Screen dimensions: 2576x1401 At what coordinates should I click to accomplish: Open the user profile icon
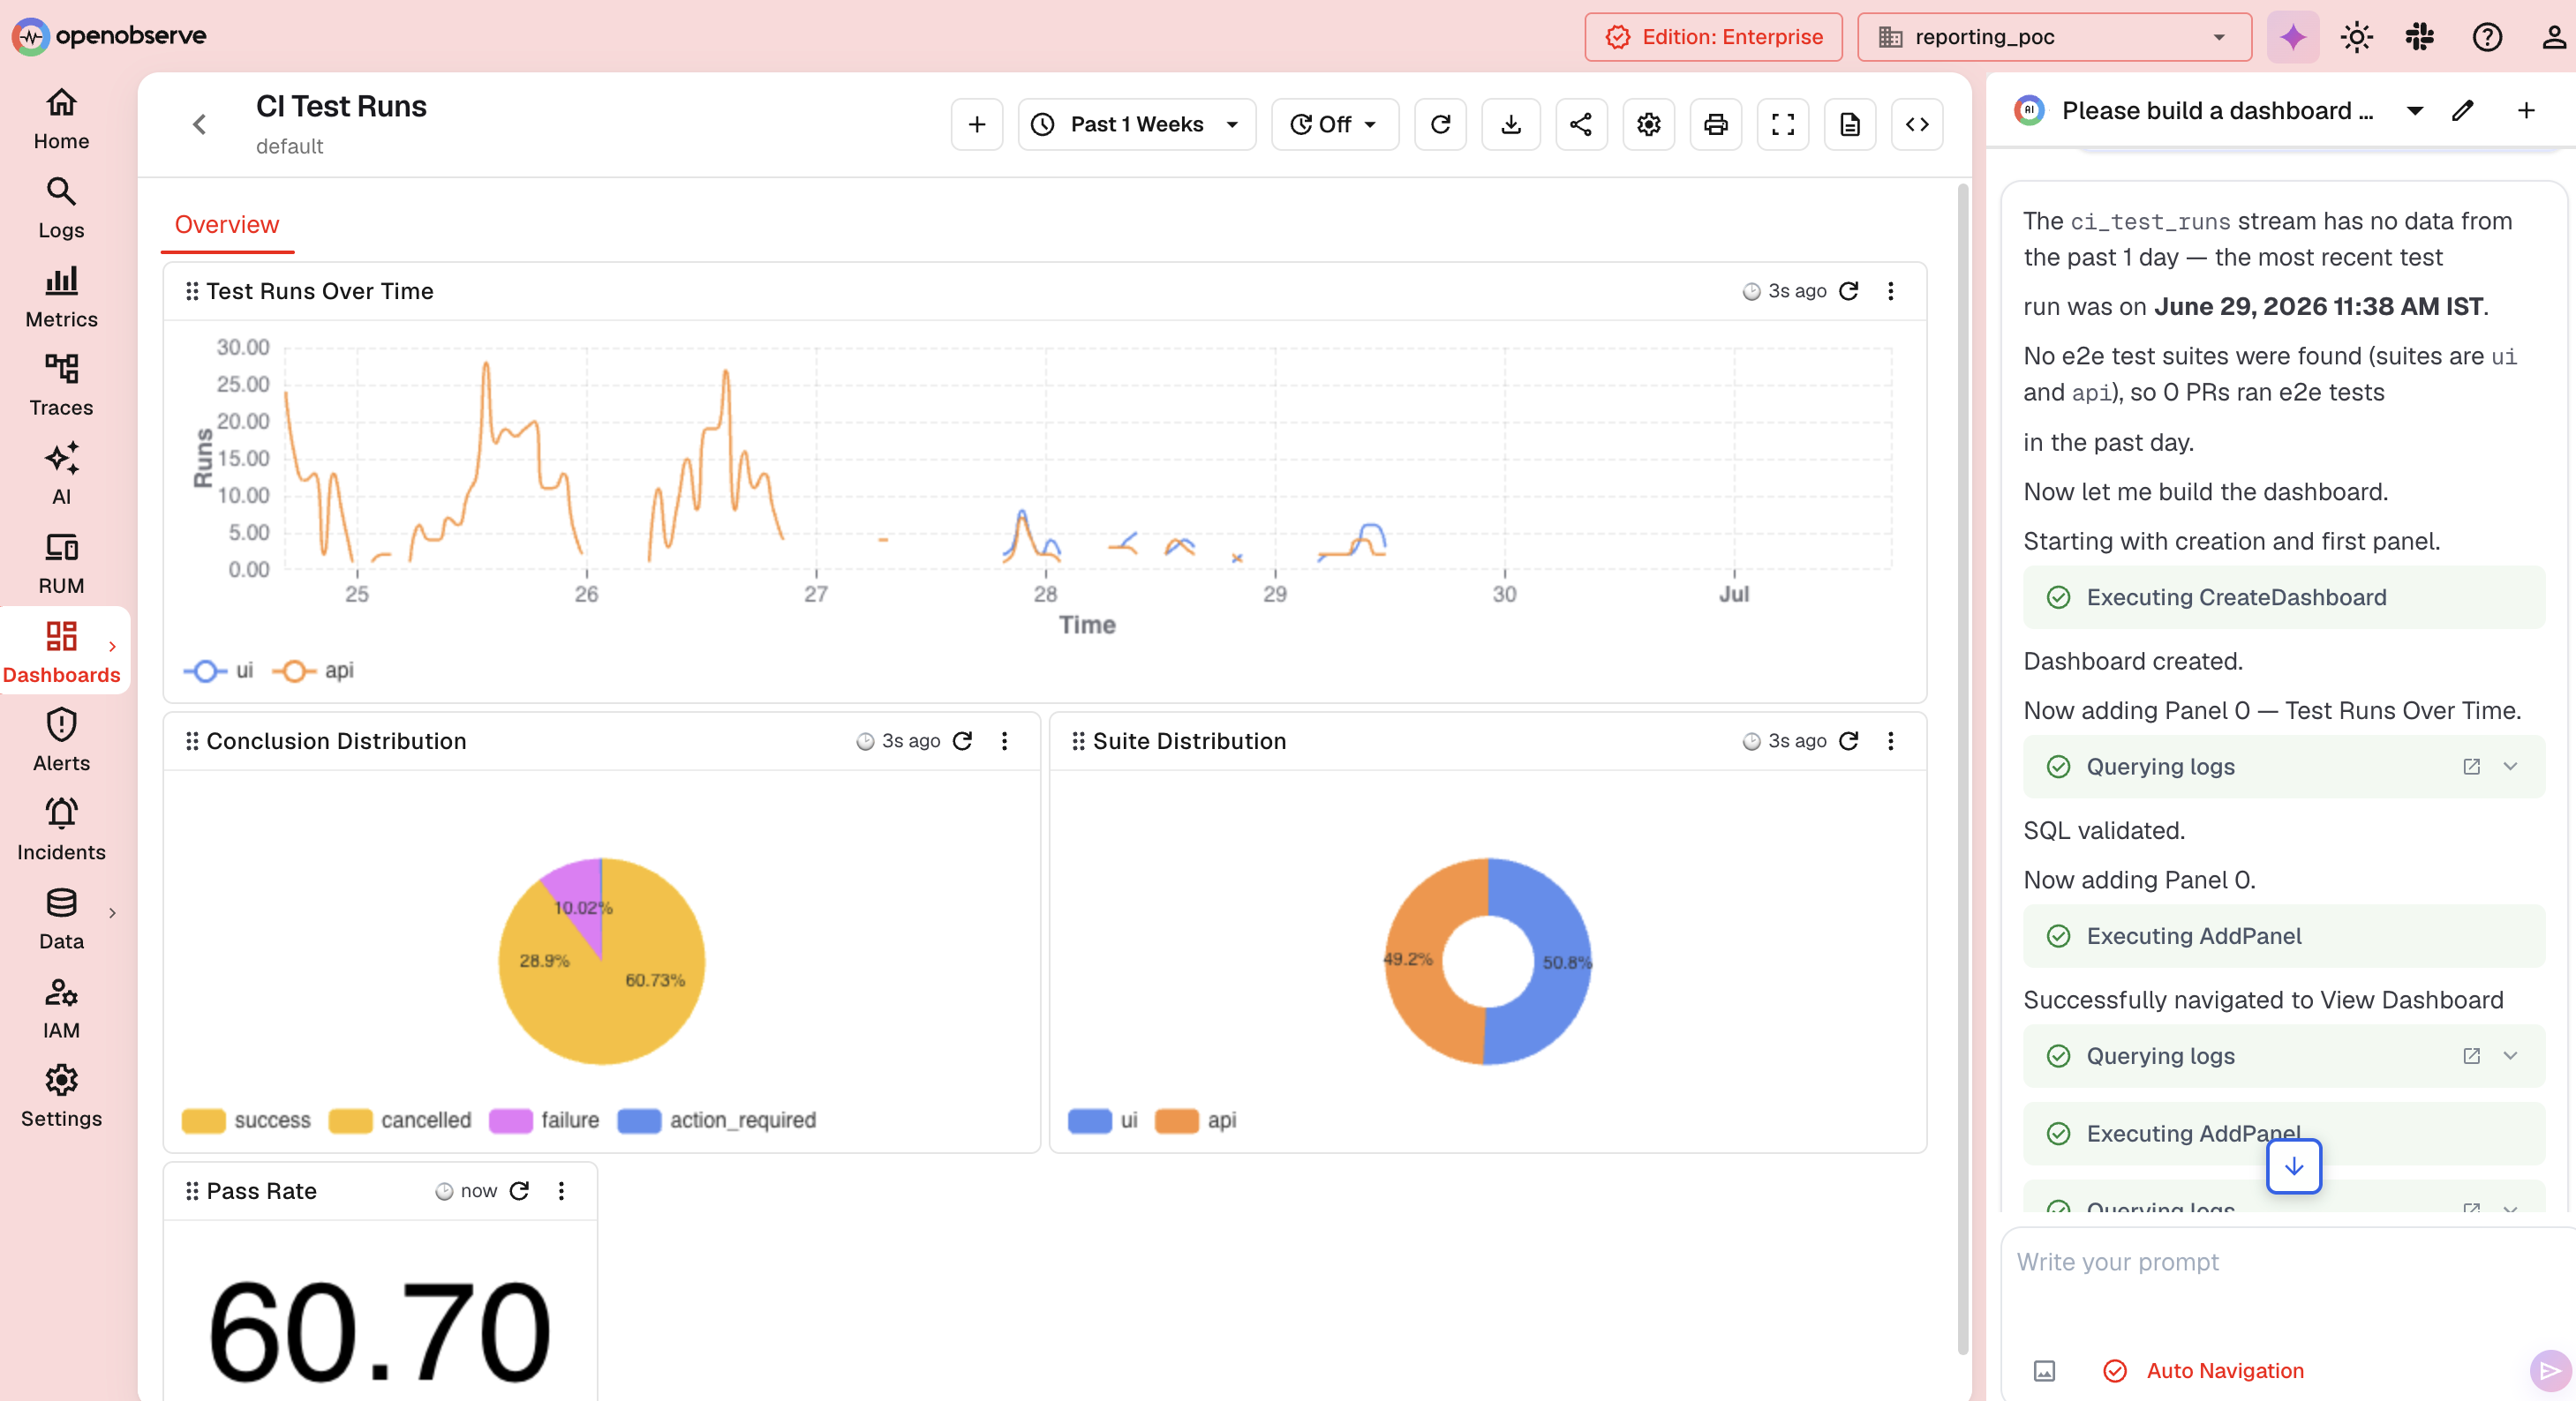(2553, 37)
